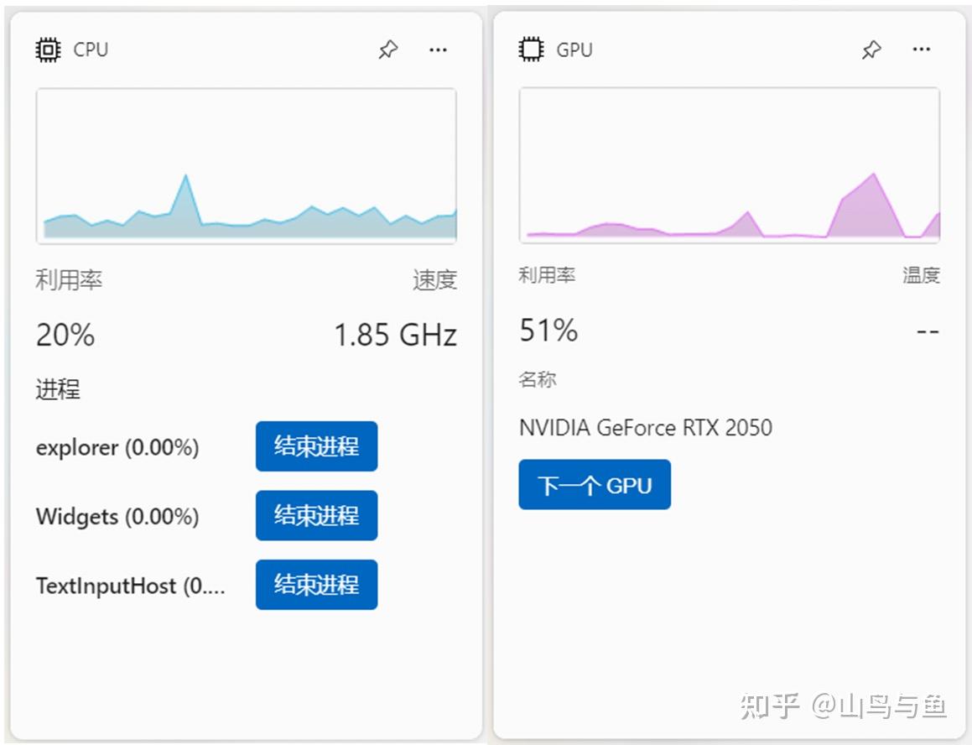Viewport: 972px width, 745px height.
Task: Click the 51% GPU utilization value
Action: coord(548,330)
